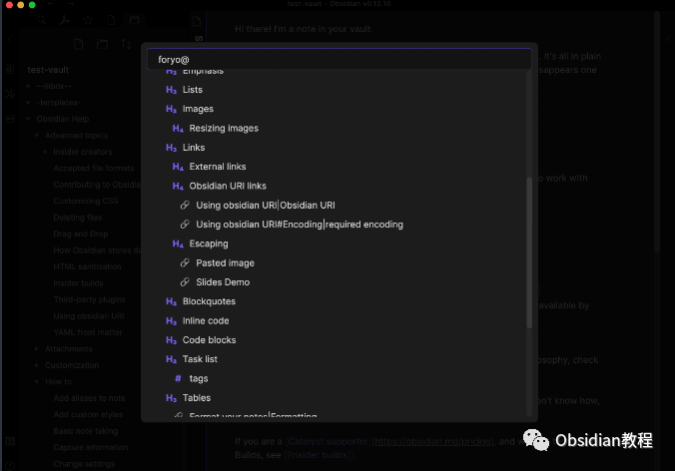Click the test-vault title in explorer

click(48, 70)
